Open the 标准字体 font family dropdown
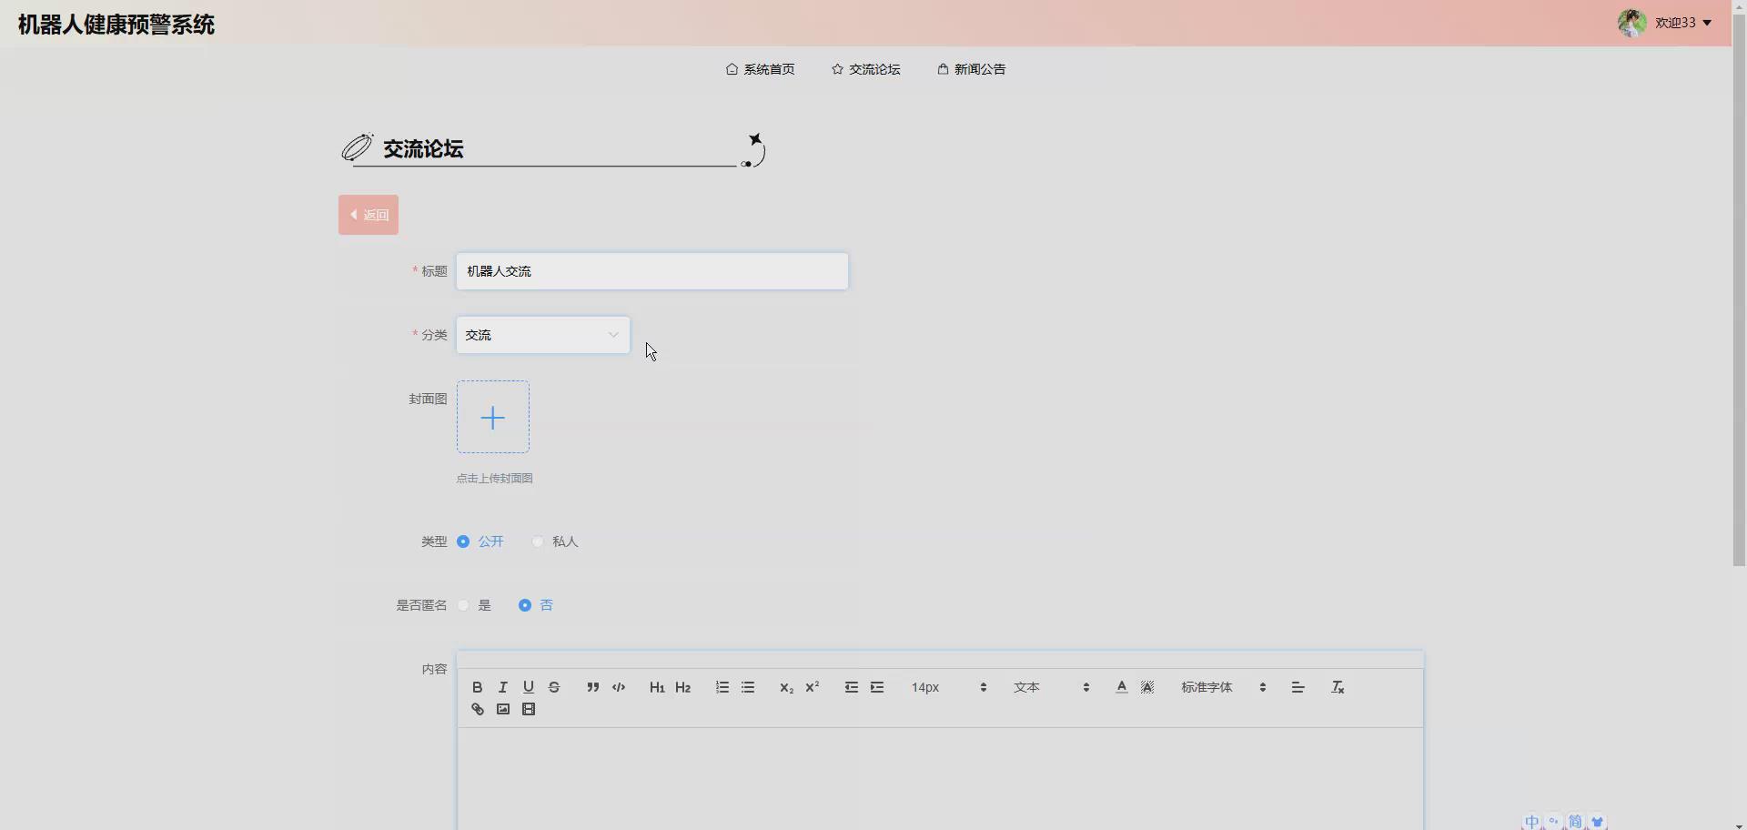The width and height of the screenshot is (1747, 830). 1223,687
